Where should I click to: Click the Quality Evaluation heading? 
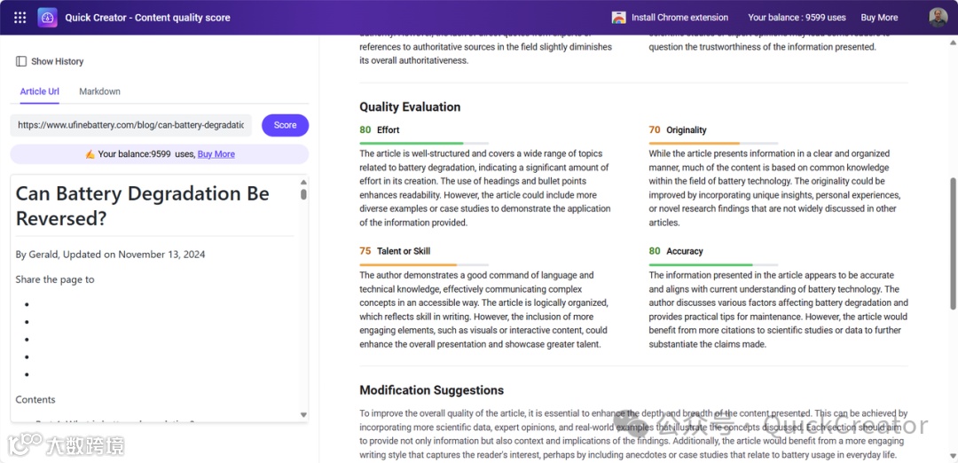tap(410, 107)
